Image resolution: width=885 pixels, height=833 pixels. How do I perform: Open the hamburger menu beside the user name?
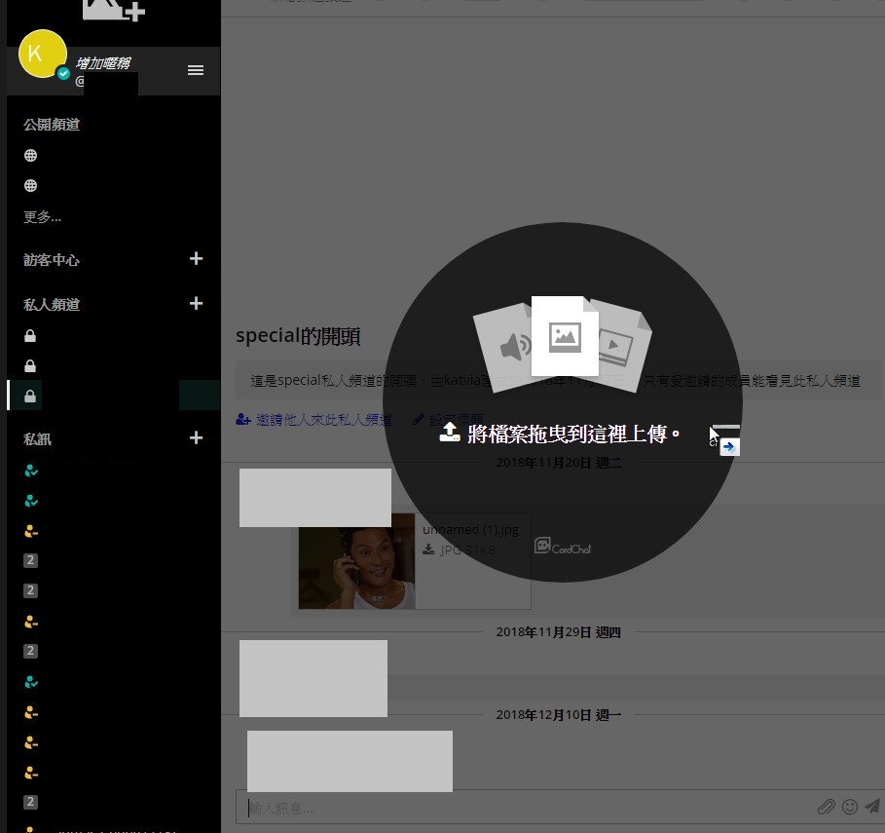tap(196, 70)
